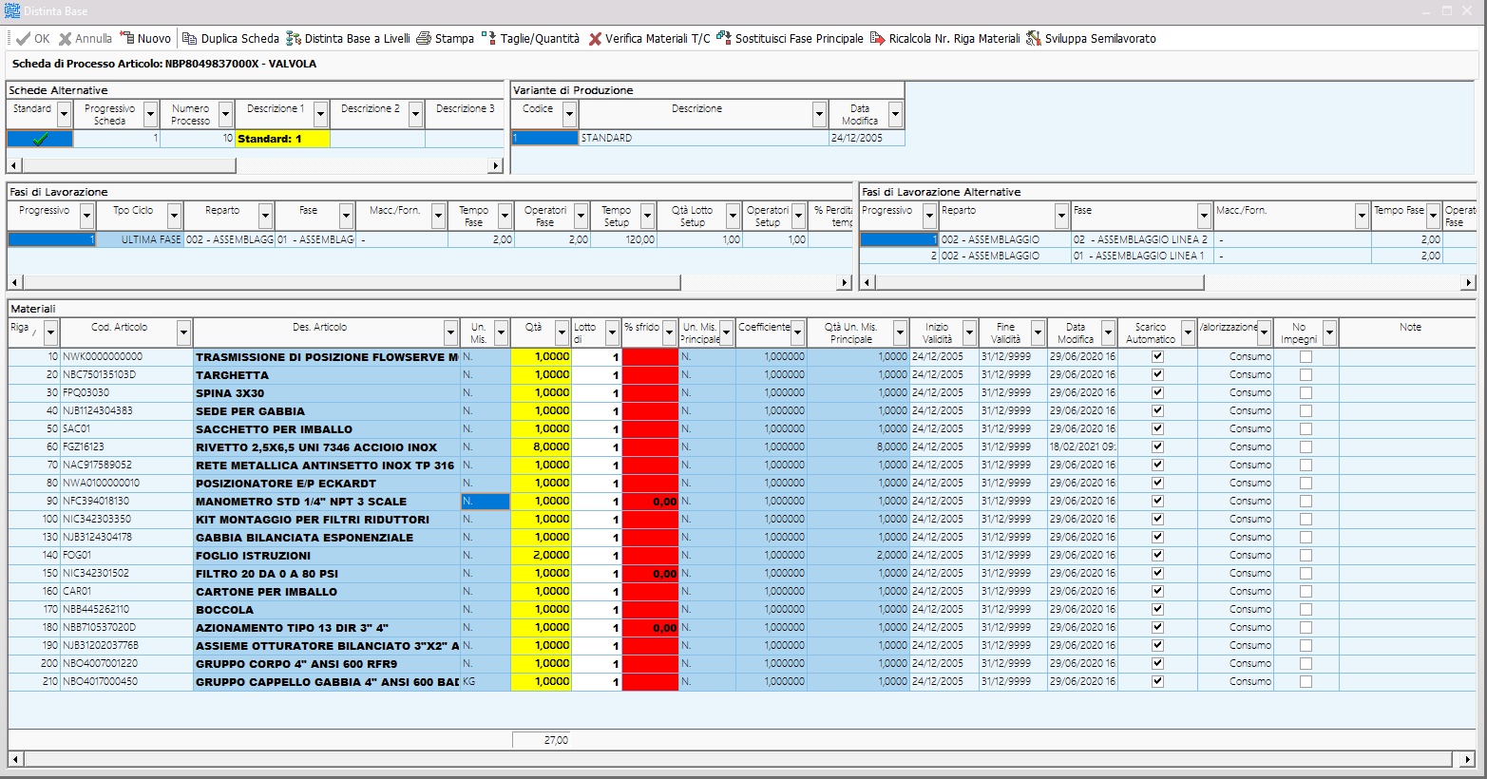This screenshot has width=1487, height=779.
Task: Click STANDARD description in Variante di Produzione
Action: [x=703, y=139]
